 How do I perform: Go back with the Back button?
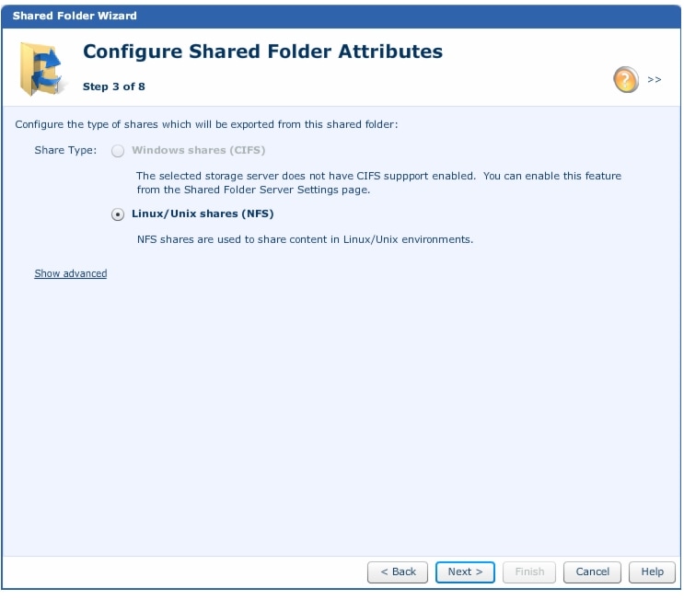[398, 572]
